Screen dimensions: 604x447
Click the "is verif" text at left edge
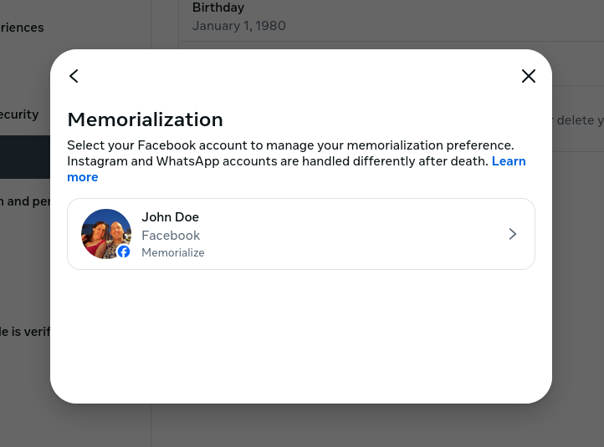25,332
